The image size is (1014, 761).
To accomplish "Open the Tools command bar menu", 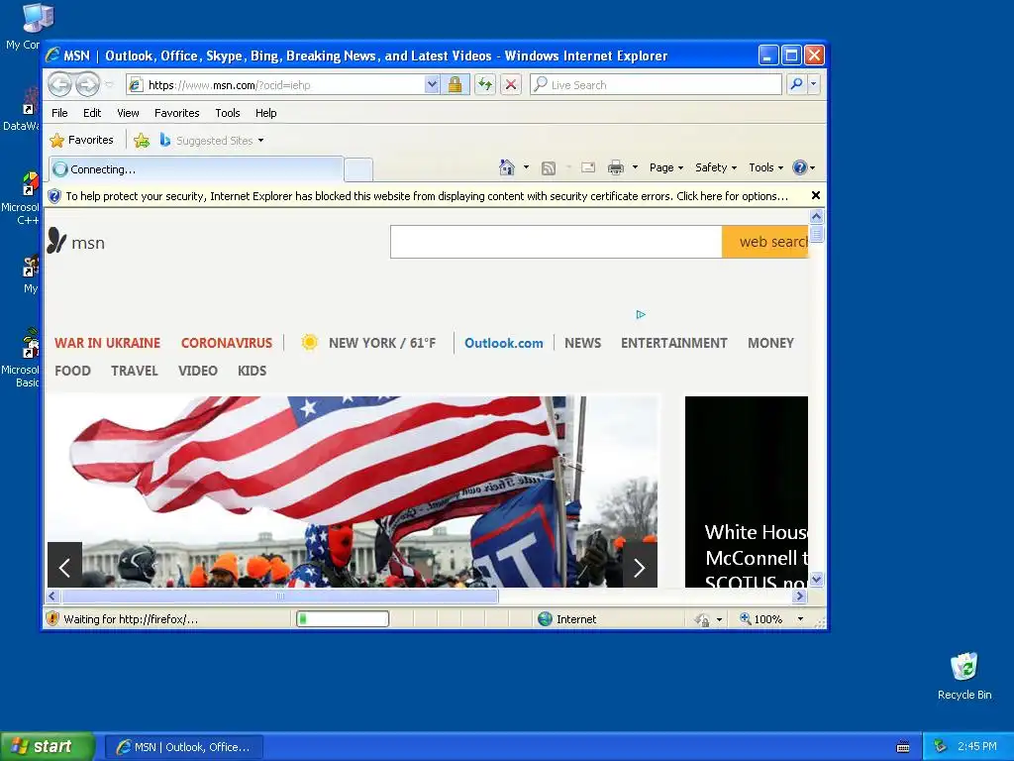I will click(766, 167).
